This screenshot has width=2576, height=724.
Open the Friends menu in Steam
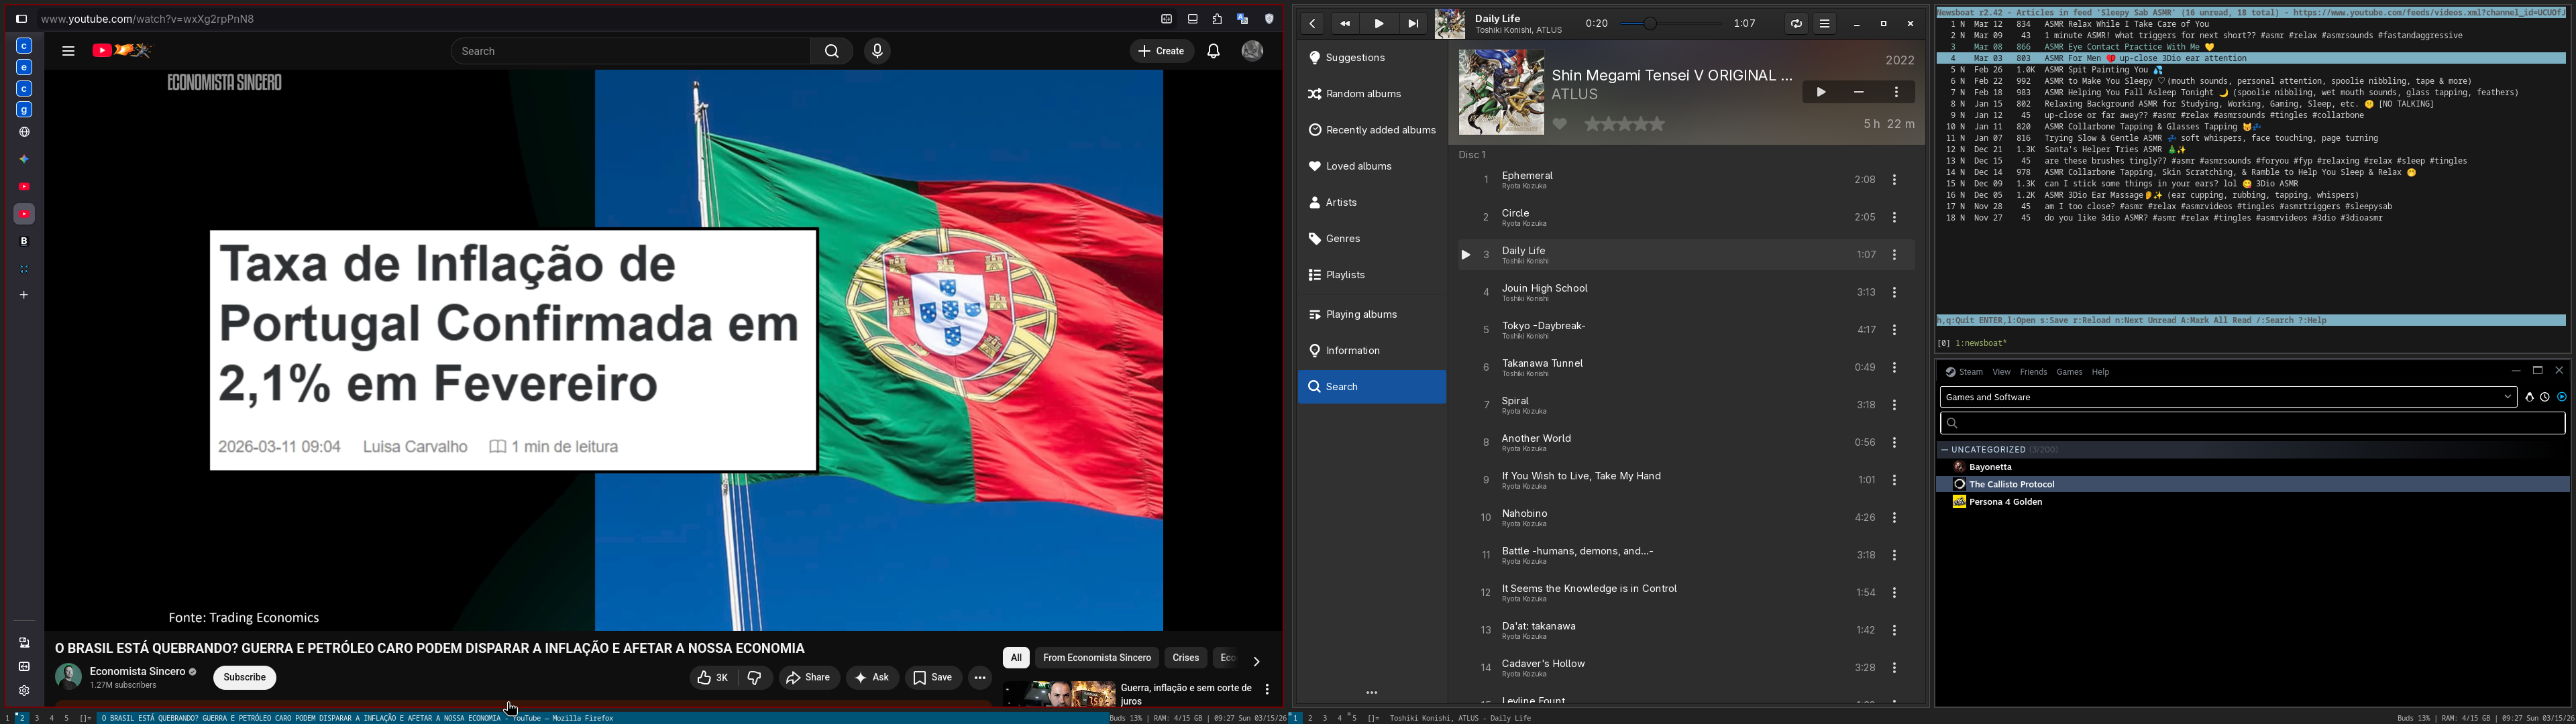point(2033,372)
